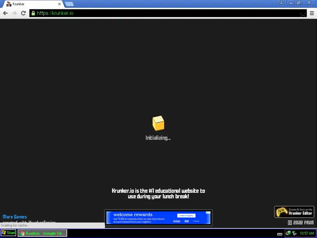Open the More Games link

click(x=15, y=217)
